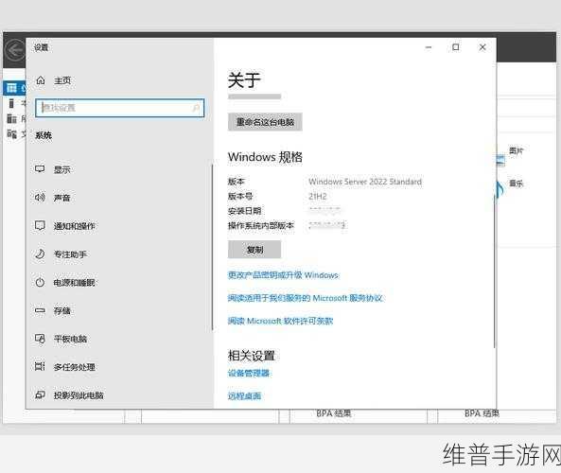
Task: Open Sound settings (声音)
Action: coord(53,198)
